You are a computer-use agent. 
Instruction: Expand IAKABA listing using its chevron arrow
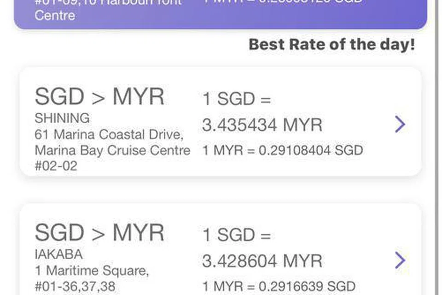click(x=400, y=260)
